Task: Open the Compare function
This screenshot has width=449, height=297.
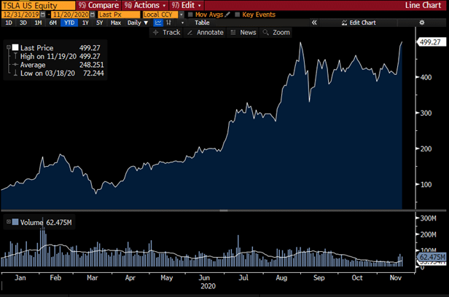Action: (x=98, y=5)
